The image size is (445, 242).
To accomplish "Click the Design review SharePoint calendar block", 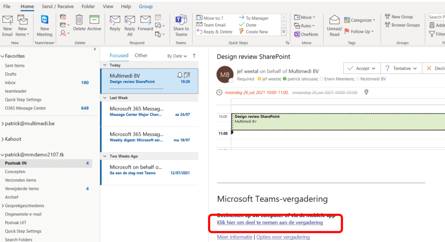I will point(338,122).
